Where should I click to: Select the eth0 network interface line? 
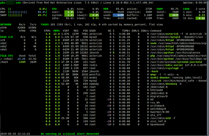click(18, 28)
